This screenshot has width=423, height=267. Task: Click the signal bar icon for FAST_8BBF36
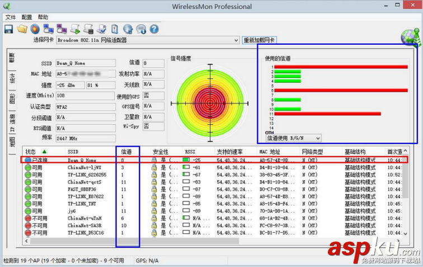(x=186, y=189)
